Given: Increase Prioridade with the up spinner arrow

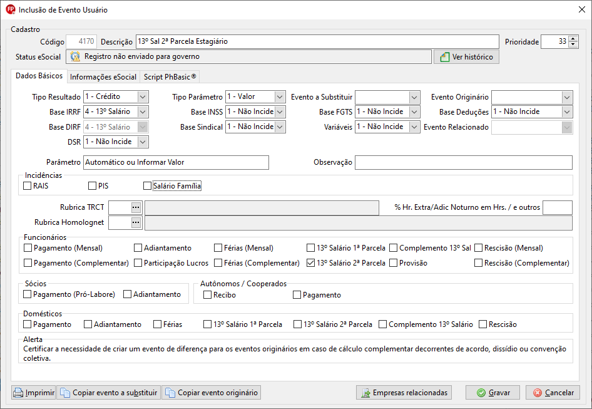Looking at the screenshot, I should (573, 39).
